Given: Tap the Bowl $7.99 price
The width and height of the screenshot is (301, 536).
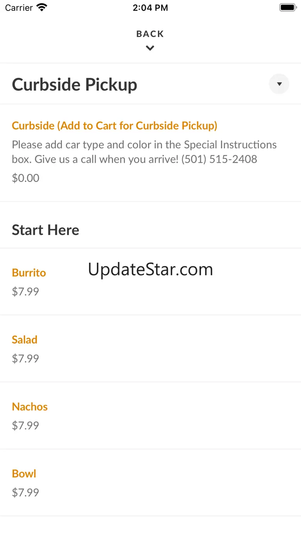Looking at the screenshot, I should click(25, 493).
